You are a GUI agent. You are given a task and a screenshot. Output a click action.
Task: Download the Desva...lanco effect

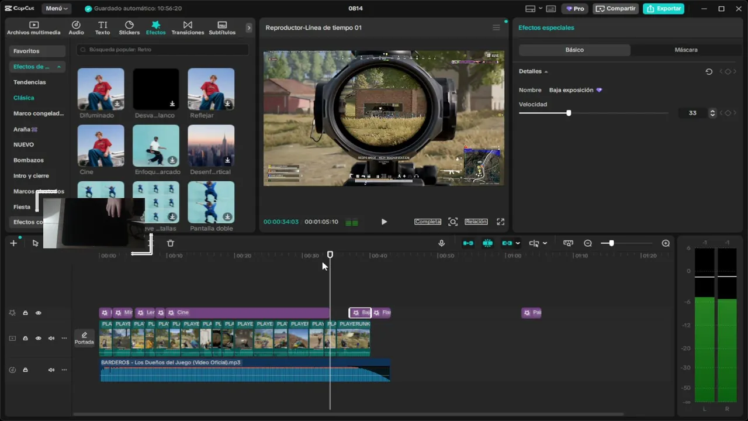point(172,103)
